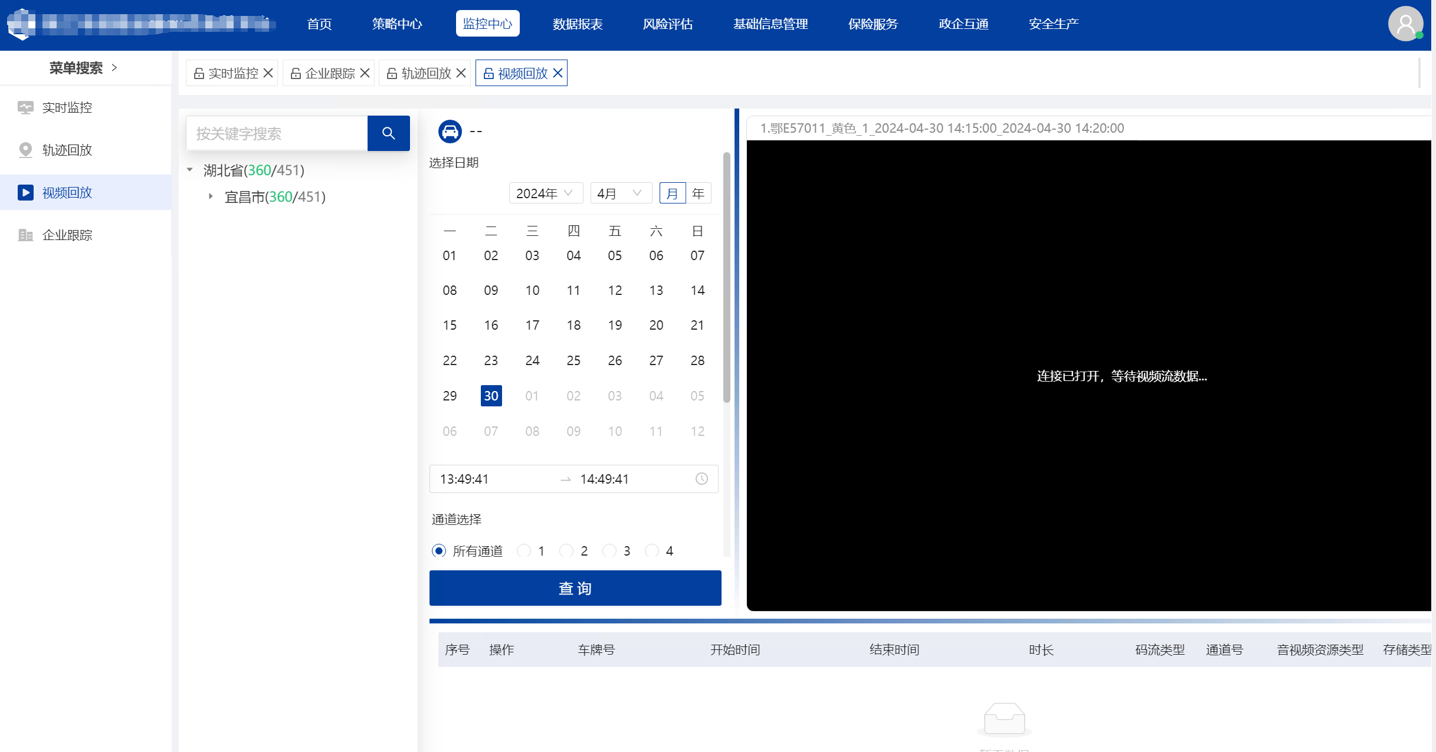Viewport: 1436px width, 752px height.
Task: Click the end time 14:49:41 field
Action: point(605,479)
